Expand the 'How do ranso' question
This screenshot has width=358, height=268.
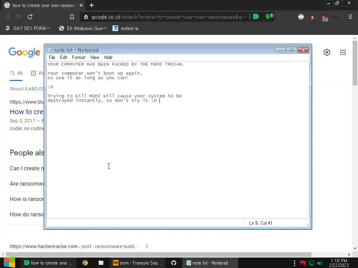[x=27, y=215]
